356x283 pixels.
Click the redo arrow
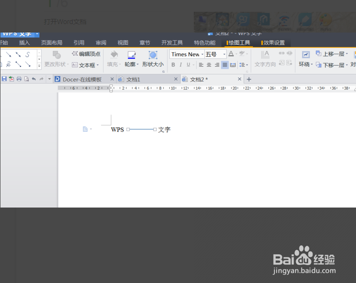pyautogui.click(x=41, y=79)
